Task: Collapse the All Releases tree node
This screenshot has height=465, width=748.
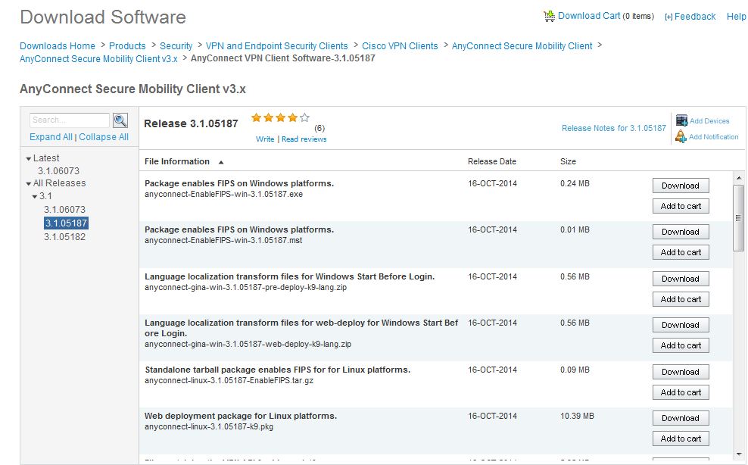Action: (x=29, y=183)
